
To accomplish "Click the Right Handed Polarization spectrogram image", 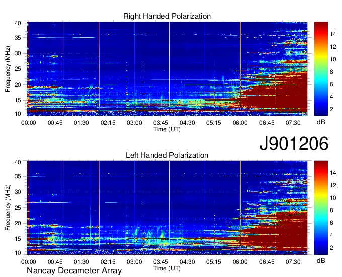I will 167,69.
